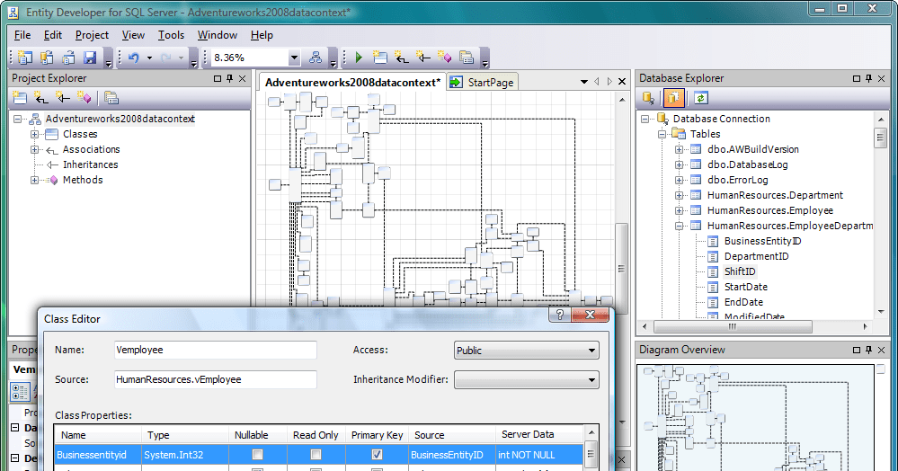Viewport: 898px width, 471px height.
Task: Click the Undo arrow in the toolbar
Action: point(133,58)
